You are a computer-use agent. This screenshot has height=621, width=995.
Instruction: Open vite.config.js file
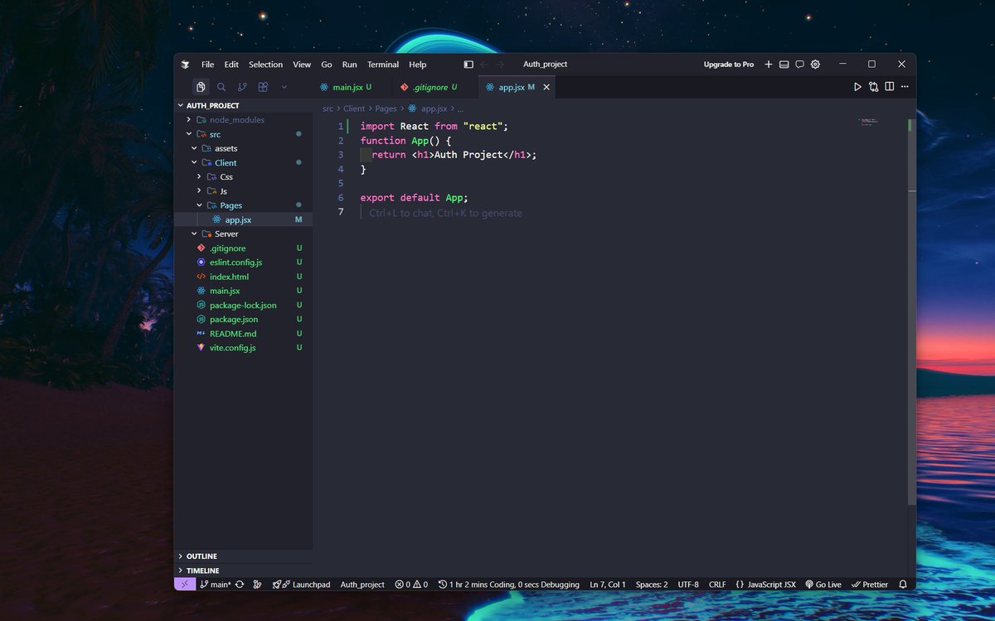[243, 348]
